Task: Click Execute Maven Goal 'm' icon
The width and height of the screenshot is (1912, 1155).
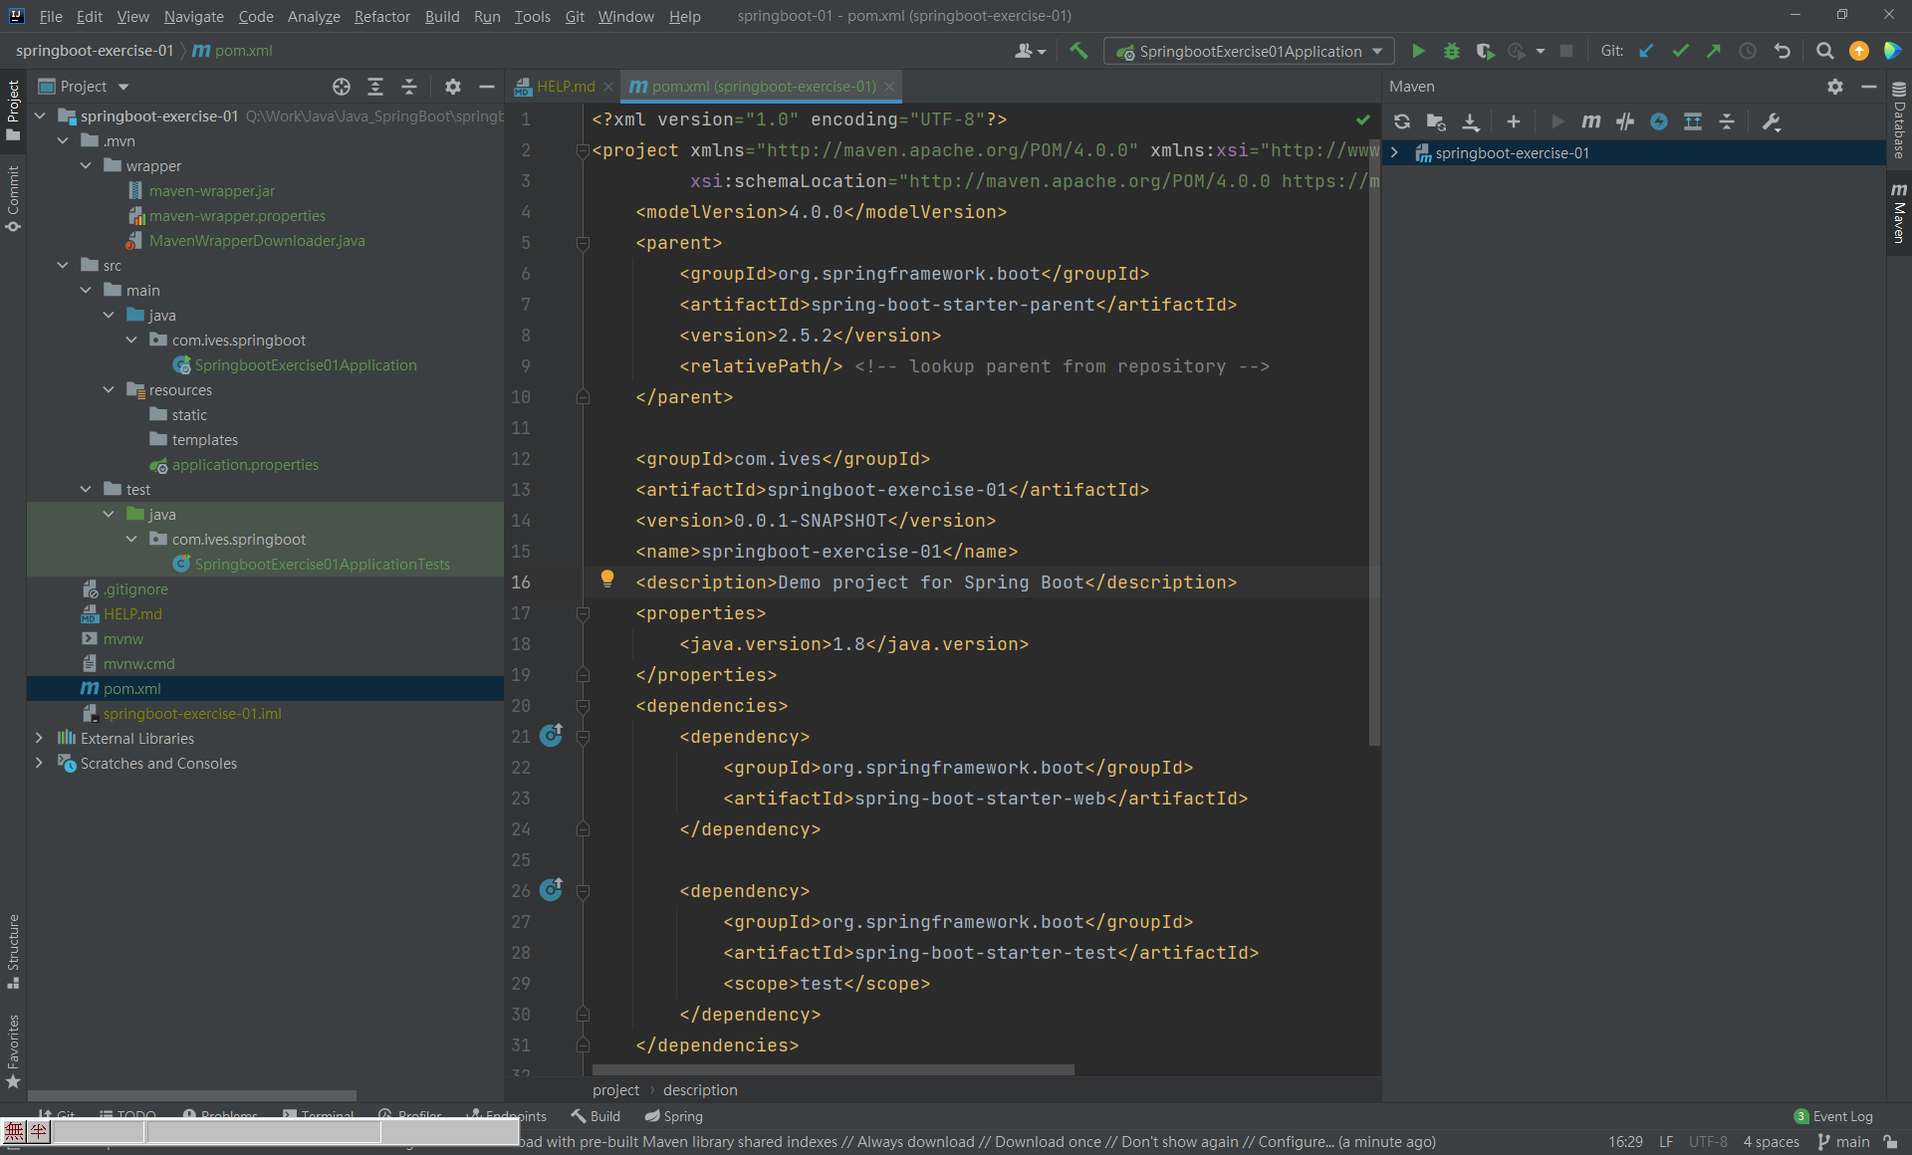Action: tap(1591, 121)
